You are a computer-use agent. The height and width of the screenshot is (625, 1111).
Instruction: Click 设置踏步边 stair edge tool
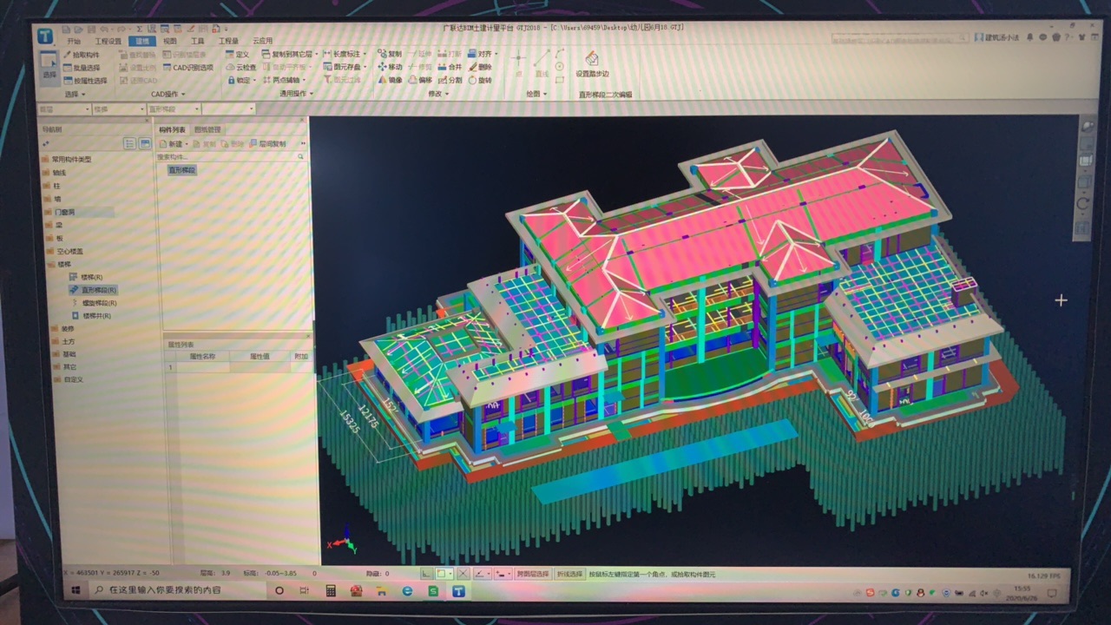[x=592, y=63]
